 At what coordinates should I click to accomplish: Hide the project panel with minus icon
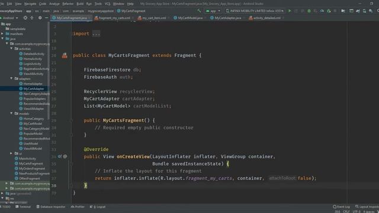tap(46, 18)
